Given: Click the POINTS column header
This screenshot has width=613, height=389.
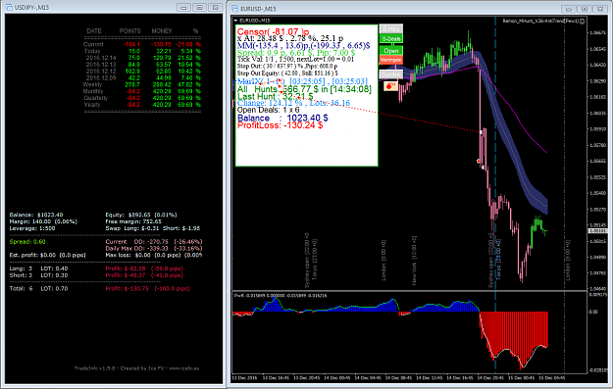Looking at the screenshot, I should click(x=130, y=30).
